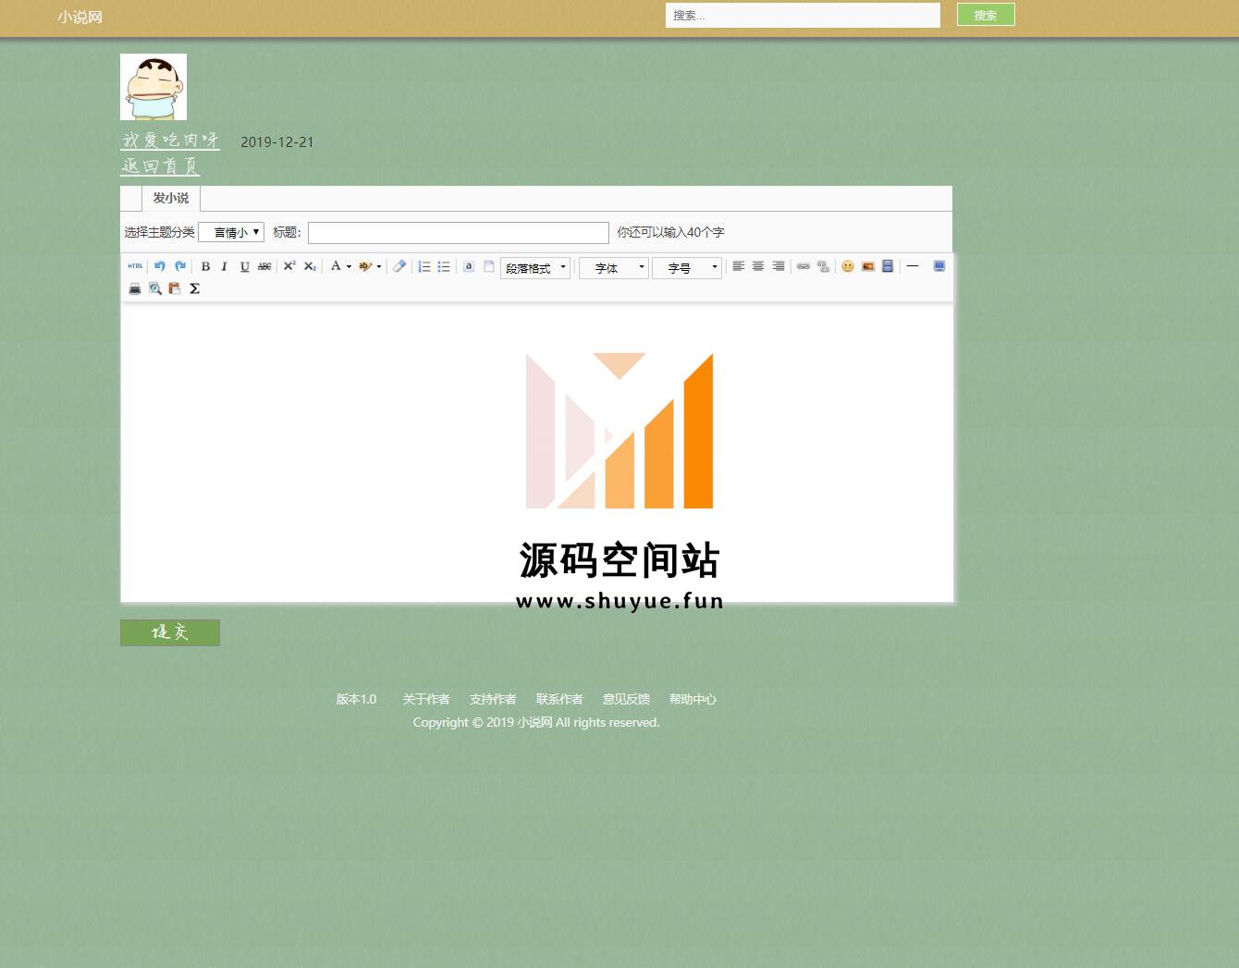Click the paste clipboard icon

tap(175, 288)
